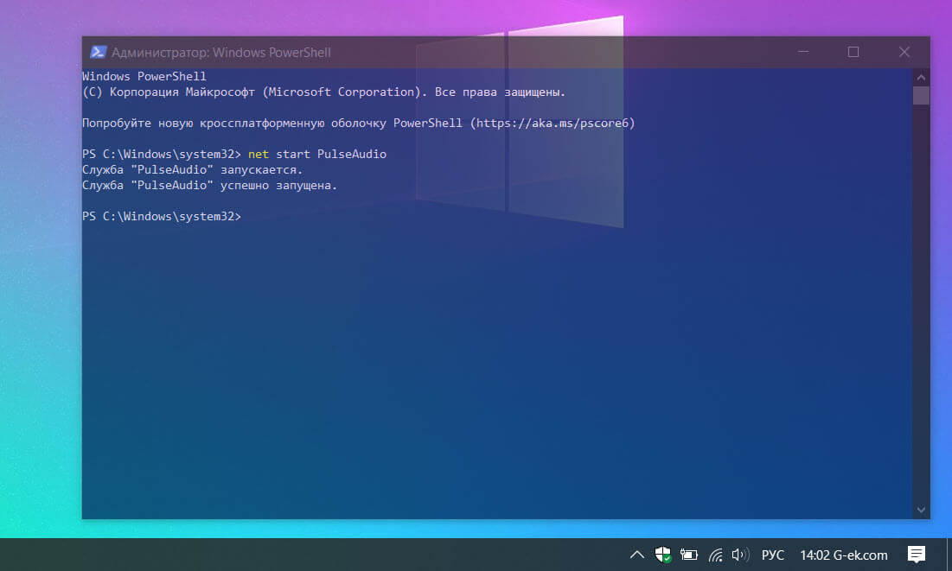Click the scrollbar up arrow in PowerShell
952x571 pixels.
coord(921,78)
